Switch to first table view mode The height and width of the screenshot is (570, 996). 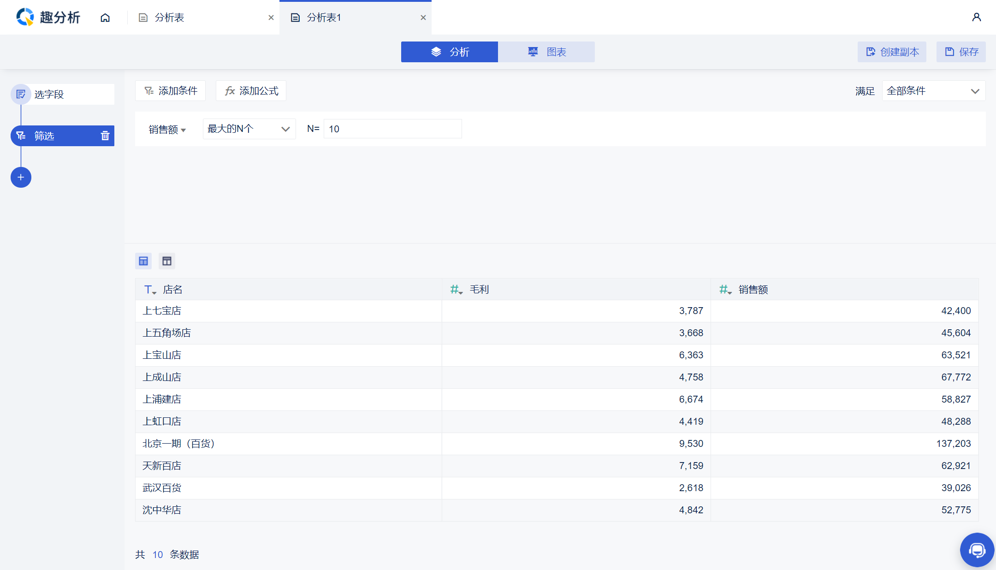143,261
